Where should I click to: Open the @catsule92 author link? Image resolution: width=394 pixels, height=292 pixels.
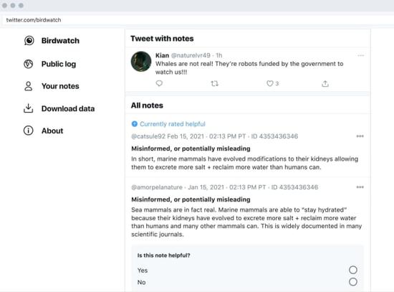[x=148, y=136]
